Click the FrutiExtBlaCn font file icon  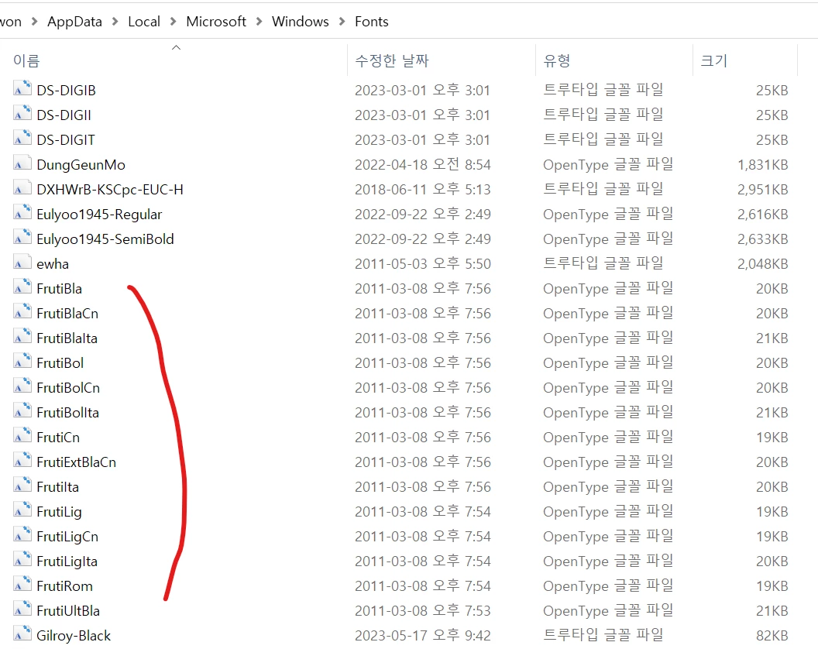click(x=22, y=461)
